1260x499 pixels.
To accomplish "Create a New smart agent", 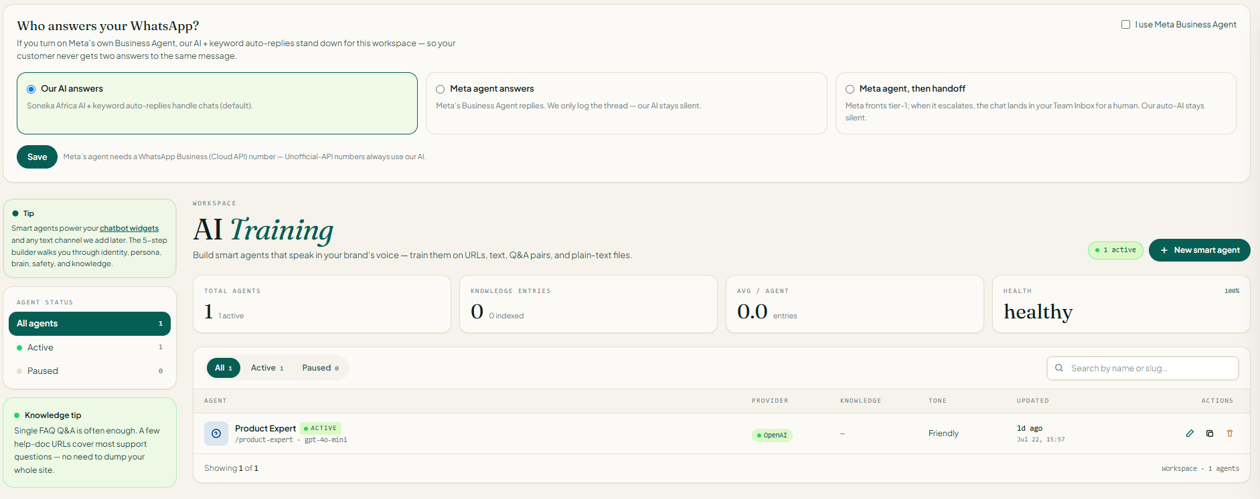I will coord(1200,250).
